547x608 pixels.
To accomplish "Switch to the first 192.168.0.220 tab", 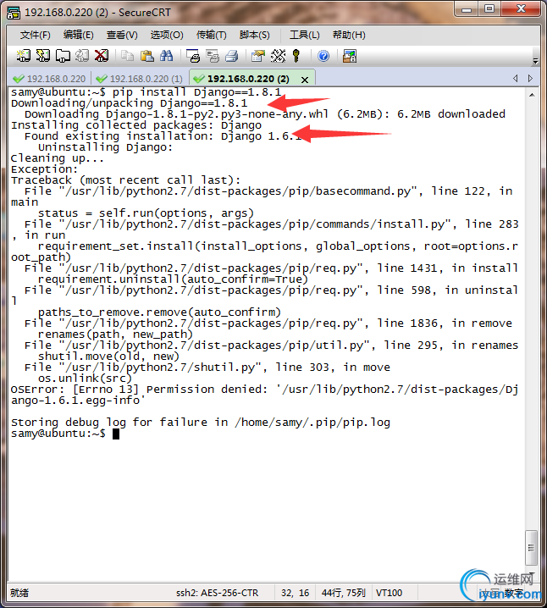I will [x=49, y=79].
